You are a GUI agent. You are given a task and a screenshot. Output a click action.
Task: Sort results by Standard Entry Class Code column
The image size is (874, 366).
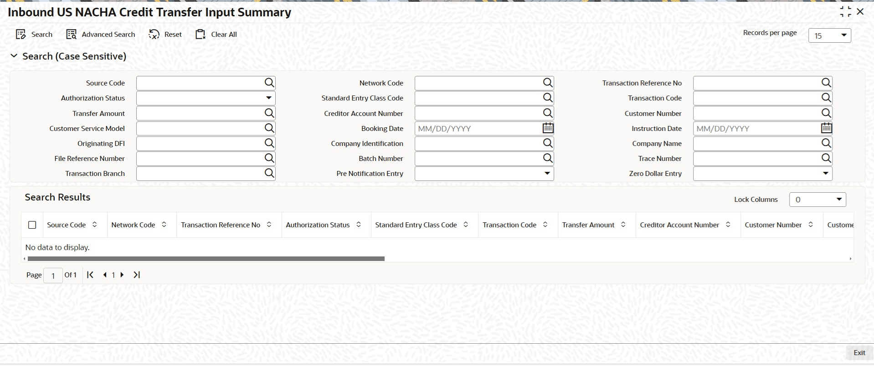(466, 225)
